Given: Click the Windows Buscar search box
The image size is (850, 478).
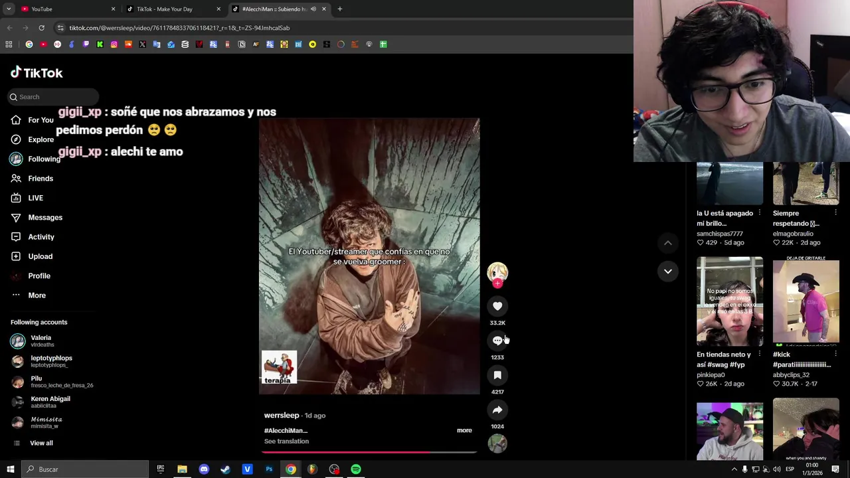Looking at the screenshot, I should pyautogui.click(x=85, y=469).
